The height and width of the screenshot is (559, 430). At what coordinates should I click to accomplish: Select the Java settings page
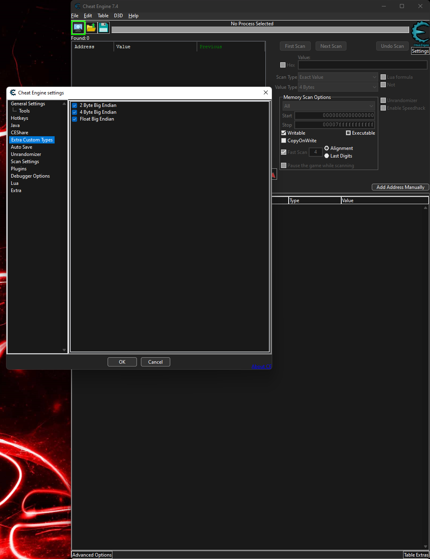click(x=15, y=125)
